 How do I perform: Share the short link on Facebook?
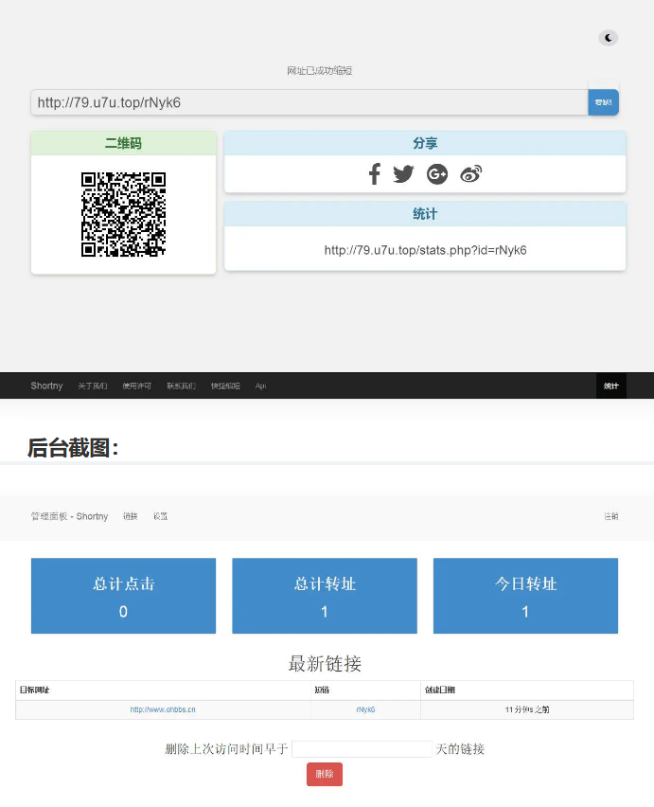point(374,174)
